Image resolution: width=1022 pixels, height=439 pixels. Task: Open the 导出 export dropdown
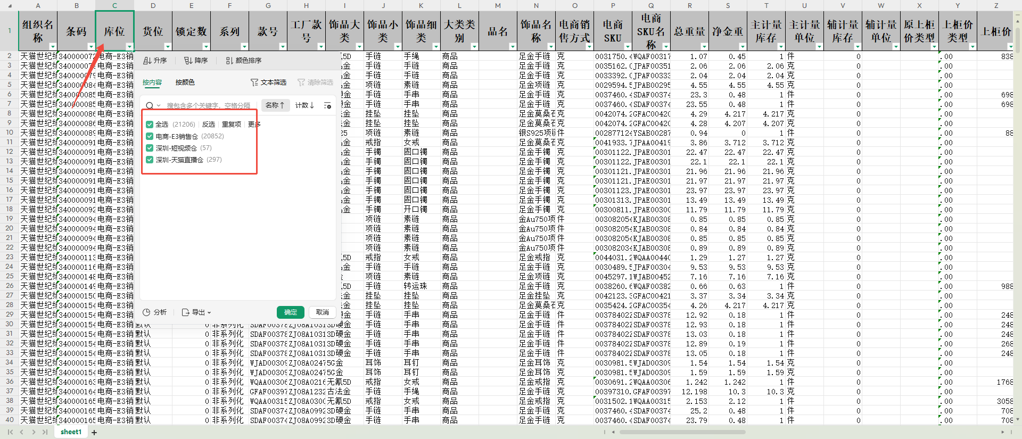(196, 312)
